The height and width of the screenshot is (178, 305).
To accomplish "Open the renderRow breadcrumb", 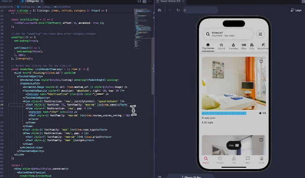I will [x=62, y=7].
